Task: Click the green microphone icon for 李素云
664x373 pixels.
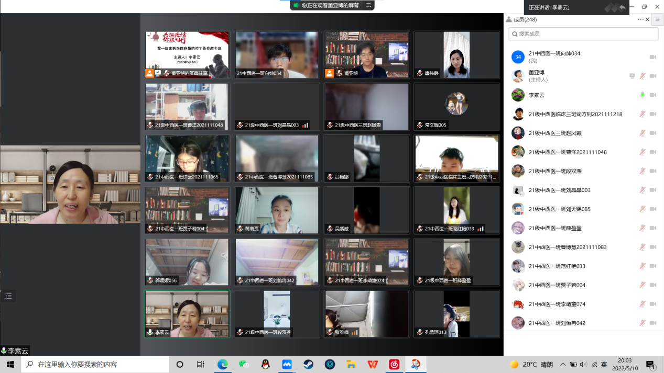Action: [643, 95]
